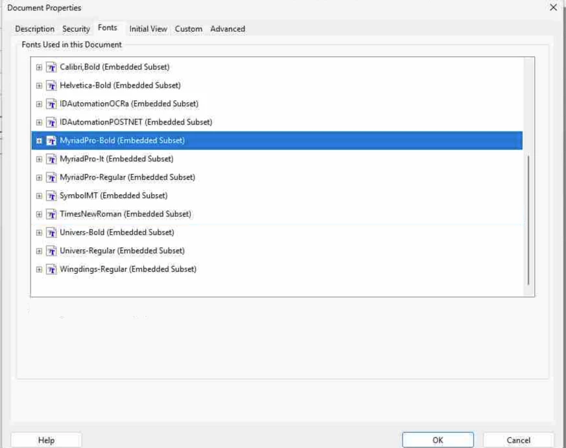Click the Helvetica-Bold font type icon
Image resolution: width=566 pixels, height=448 pixels.
tap(51, 85)
